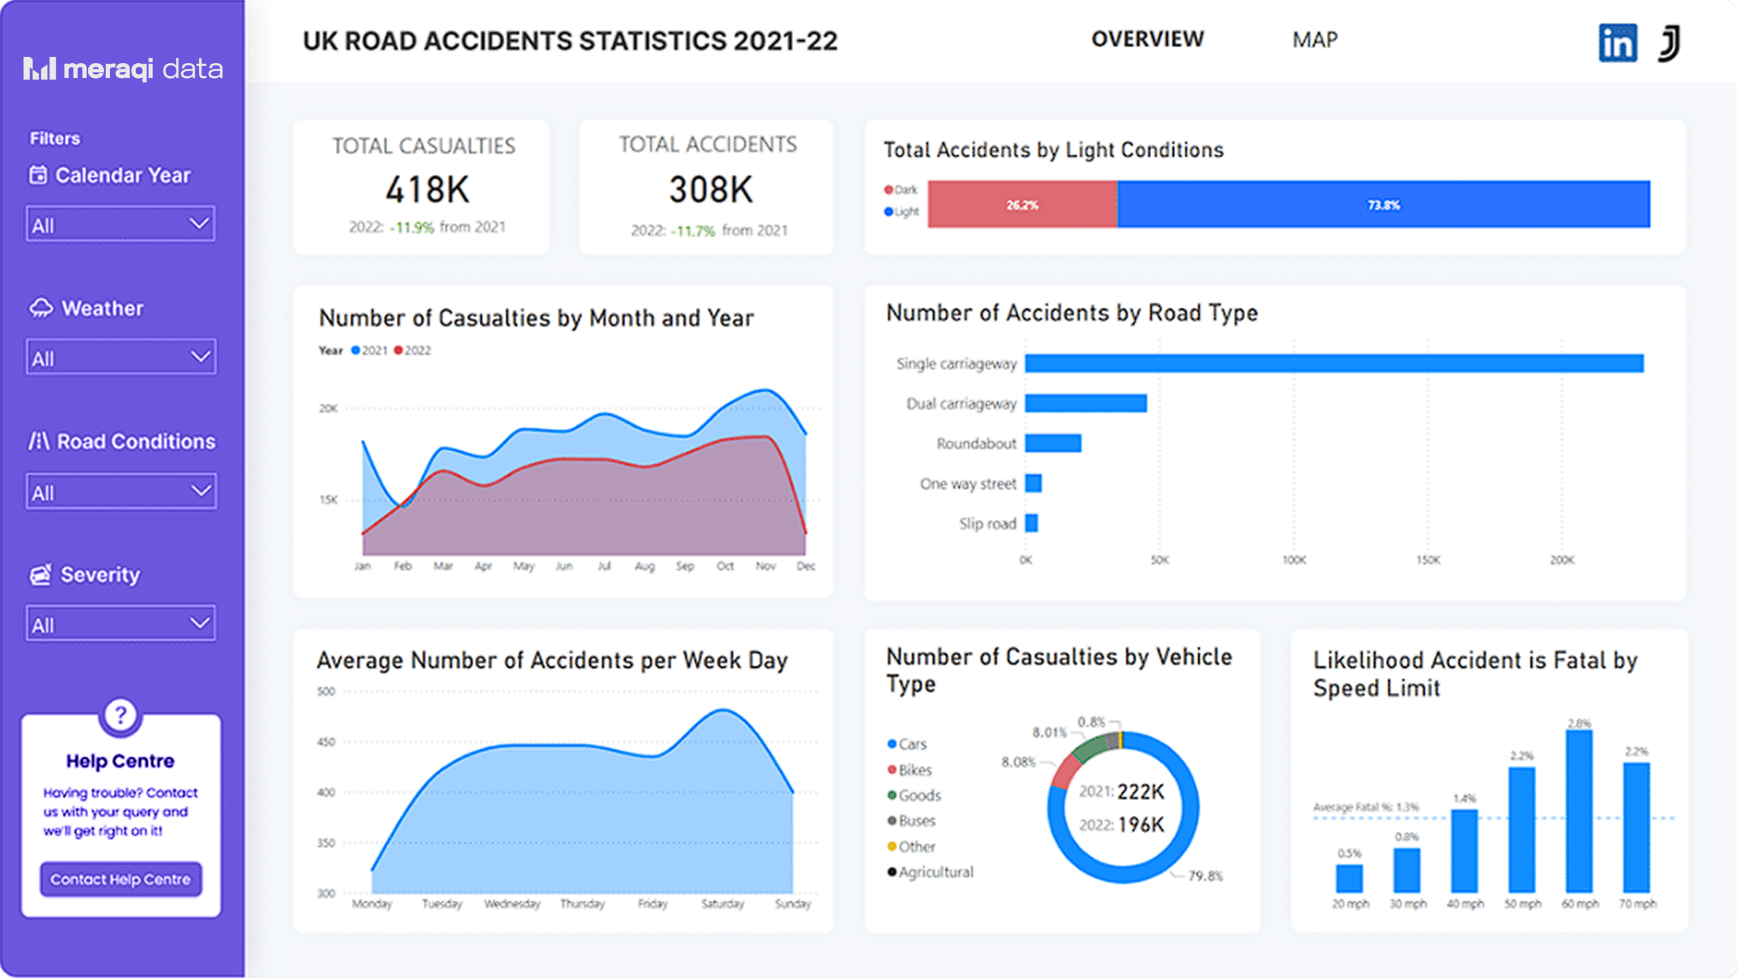Click the road icon beside Road Conditions
Viewport: 1738px width, 978px height.
coord(39,441)
